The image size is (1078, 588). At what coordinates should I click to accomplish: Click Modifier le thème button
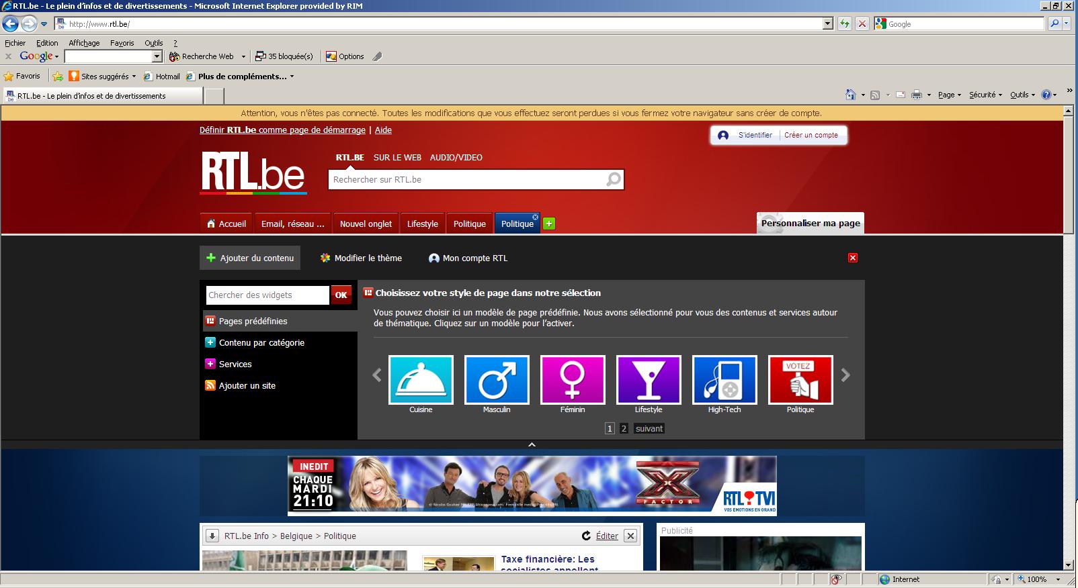point(361,258)
